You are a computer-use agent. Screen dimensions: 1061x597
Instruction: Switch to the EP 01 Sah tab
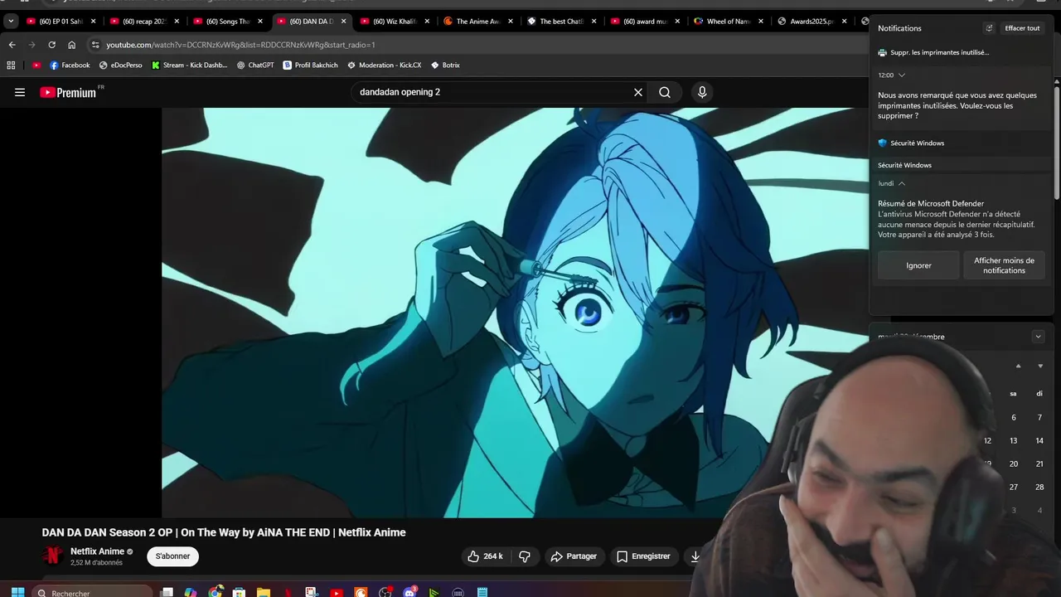pyautogui.click(x=61, y=22)
